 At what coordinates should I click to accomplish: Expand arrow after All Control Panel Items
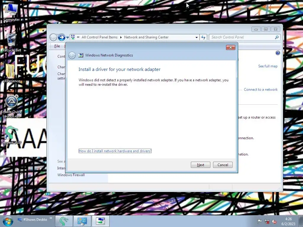(121, 37)
